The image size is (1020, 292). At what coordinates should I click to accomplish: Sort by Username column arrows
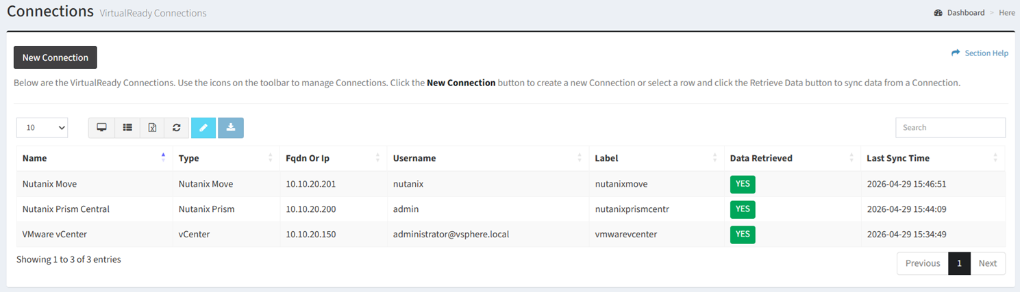pyautogui.click(x=580, y=158)
